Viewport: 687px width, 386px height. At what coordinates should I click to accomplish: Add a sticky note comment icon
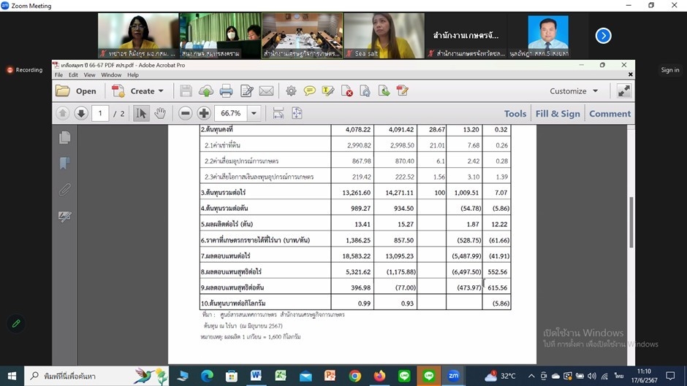tap(310, 91)
